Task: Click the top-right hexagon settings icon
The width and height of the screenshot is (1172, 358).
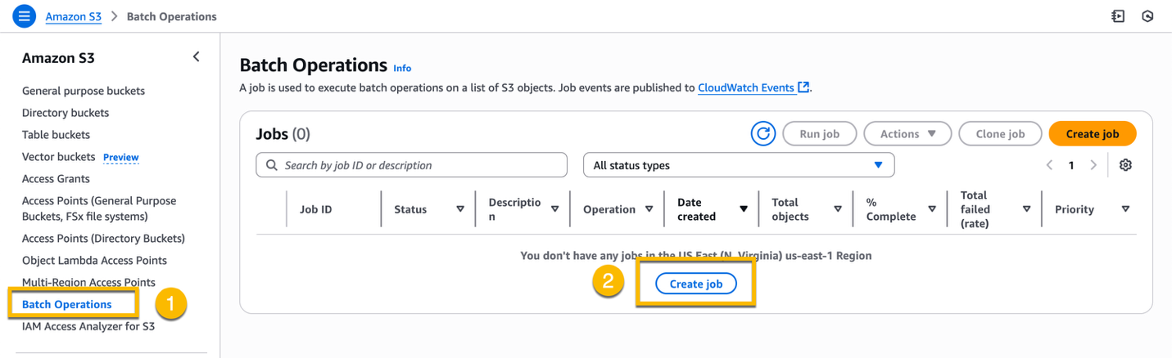Action: point(1147,16)
